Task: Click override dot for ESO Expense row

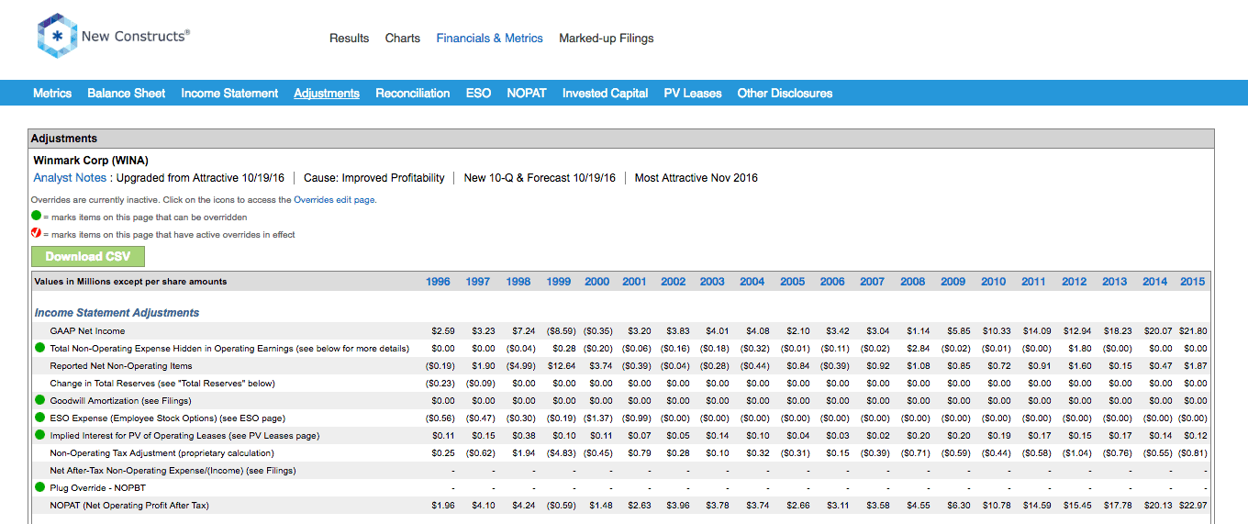Action: (39, 418)
